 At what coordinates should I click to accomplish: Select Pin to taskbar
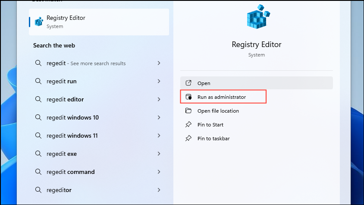click(x=257, y=138)
